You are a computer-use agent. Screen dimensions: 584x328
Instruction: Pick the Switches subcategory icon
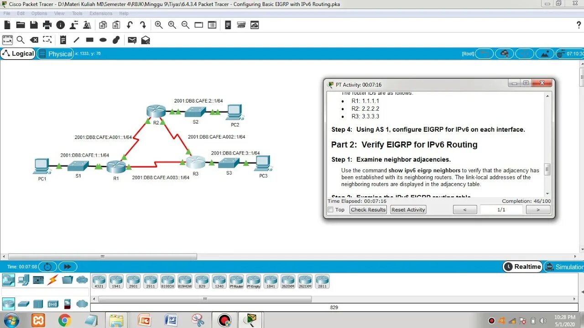(24, 304)
